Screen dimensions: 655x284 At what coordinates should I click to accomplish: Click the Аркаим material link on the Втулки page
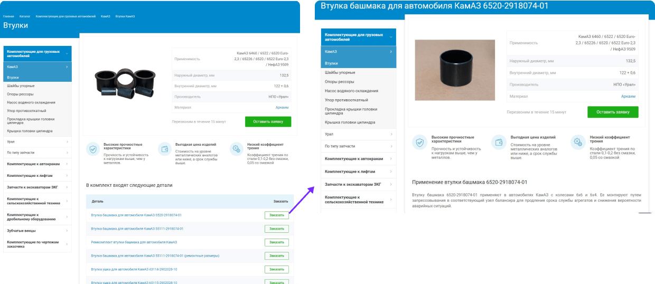point(282,107)
